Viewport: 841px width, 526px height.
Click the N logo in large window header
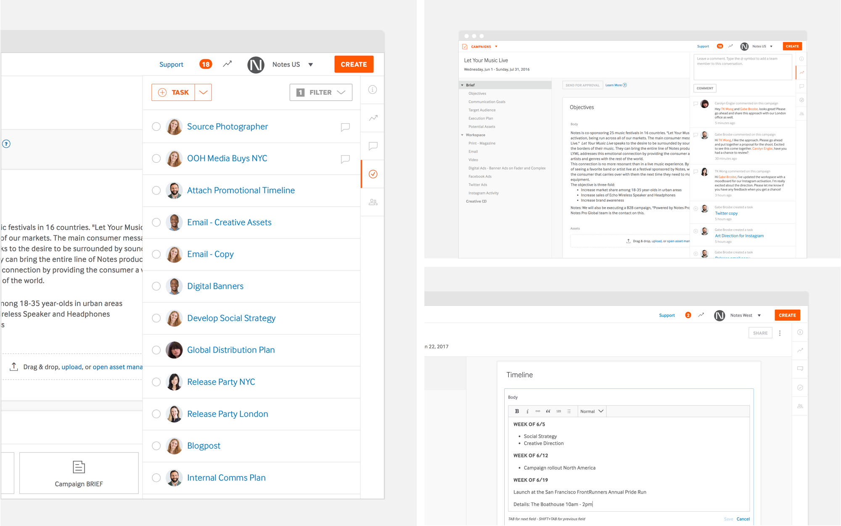tap(256, 64)
